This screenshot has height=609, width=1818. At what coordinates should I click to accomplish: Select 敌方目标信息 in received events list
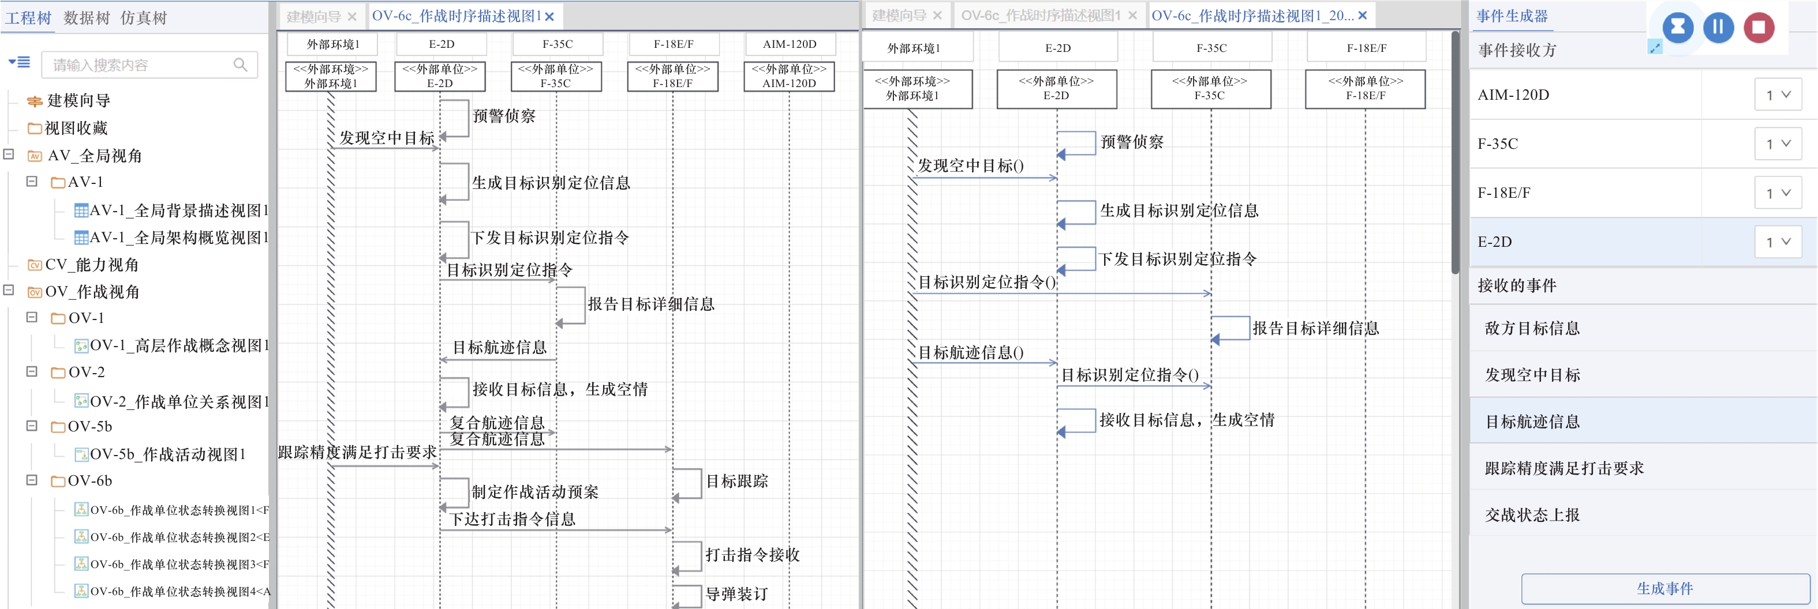coord(1532,328)
